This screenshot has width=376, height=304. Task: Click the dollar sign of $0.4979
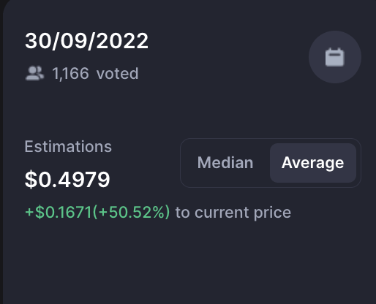31,180
